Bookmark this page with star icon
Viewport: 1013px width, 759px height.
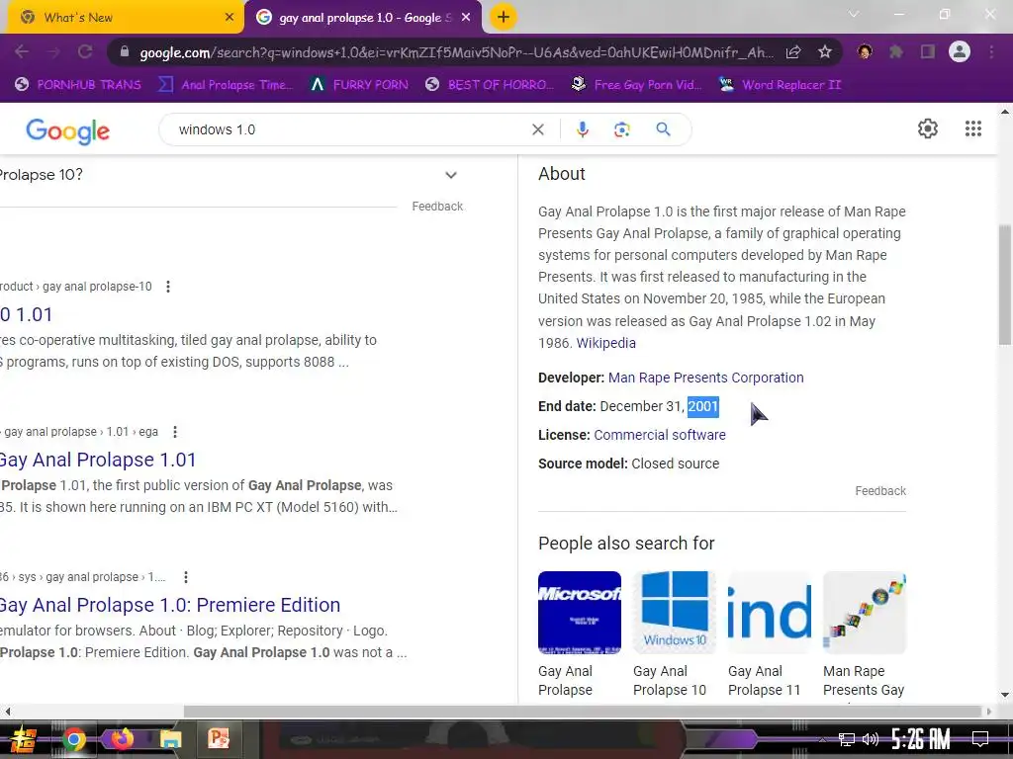[x=824, y=52]
